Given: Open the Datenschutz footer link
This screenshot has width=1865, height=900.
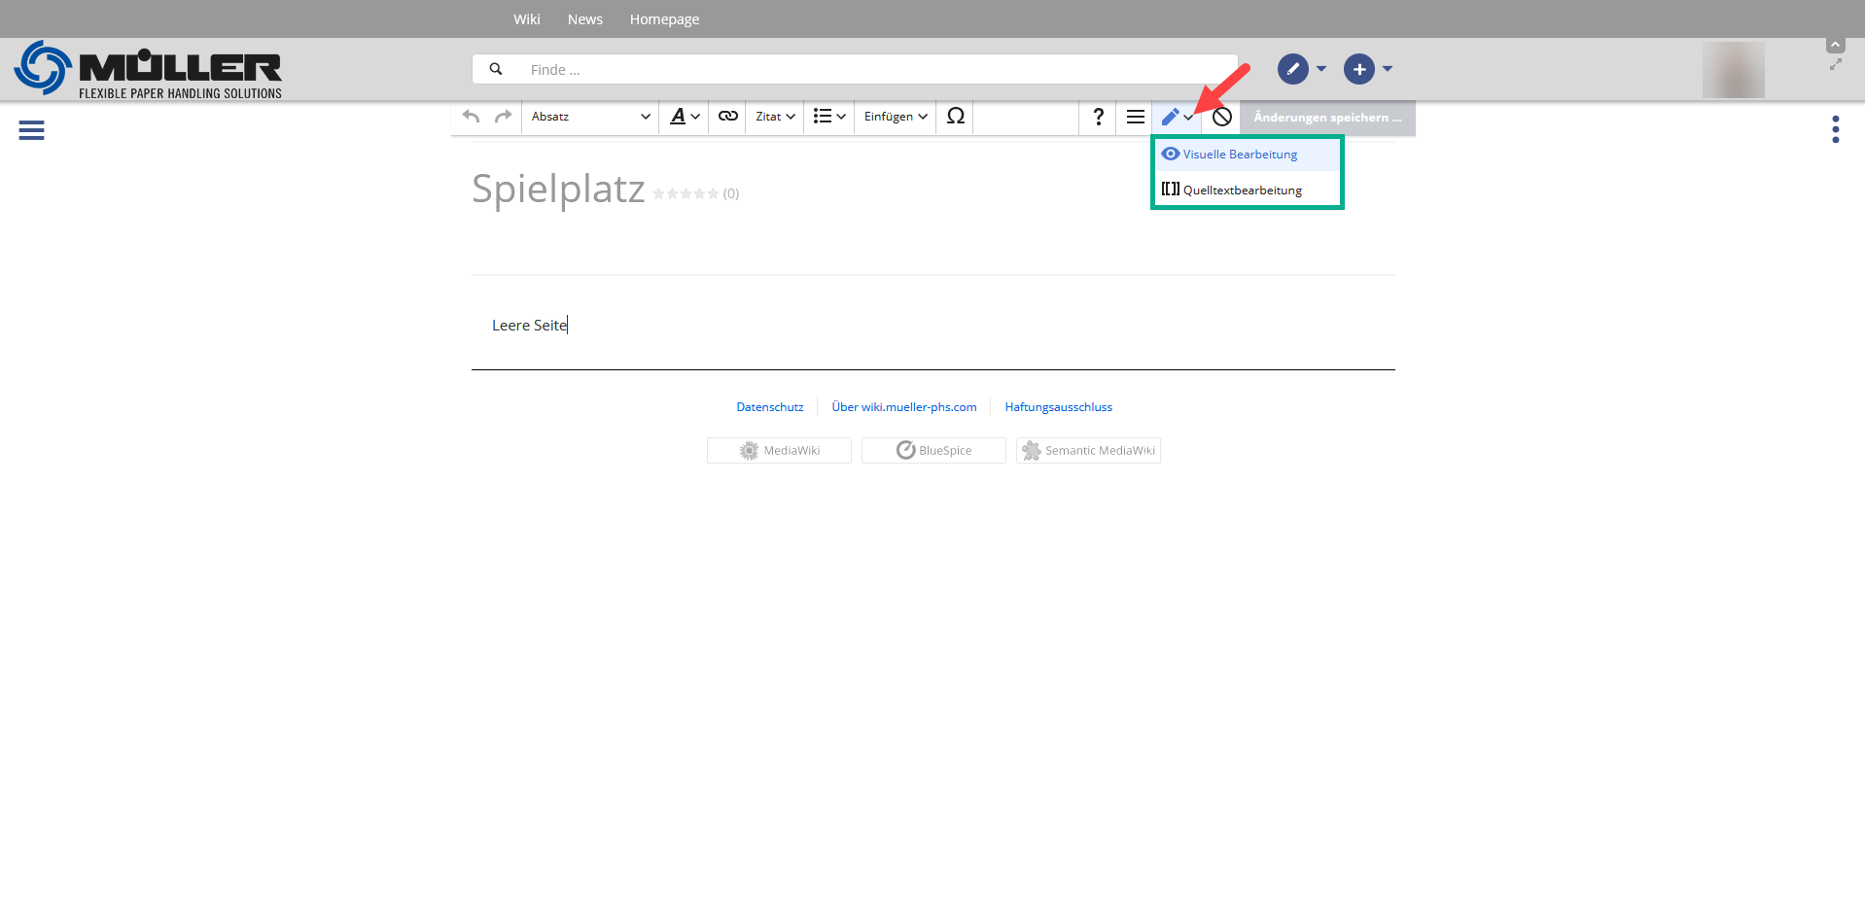Looking at the screenshot, I should pyautogui.click(x=769, y=407).
